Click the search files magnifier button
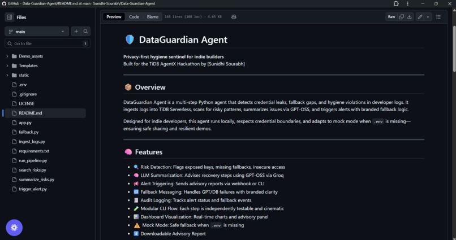The height and width of the screenshot is (240, 456). [85, 32]
